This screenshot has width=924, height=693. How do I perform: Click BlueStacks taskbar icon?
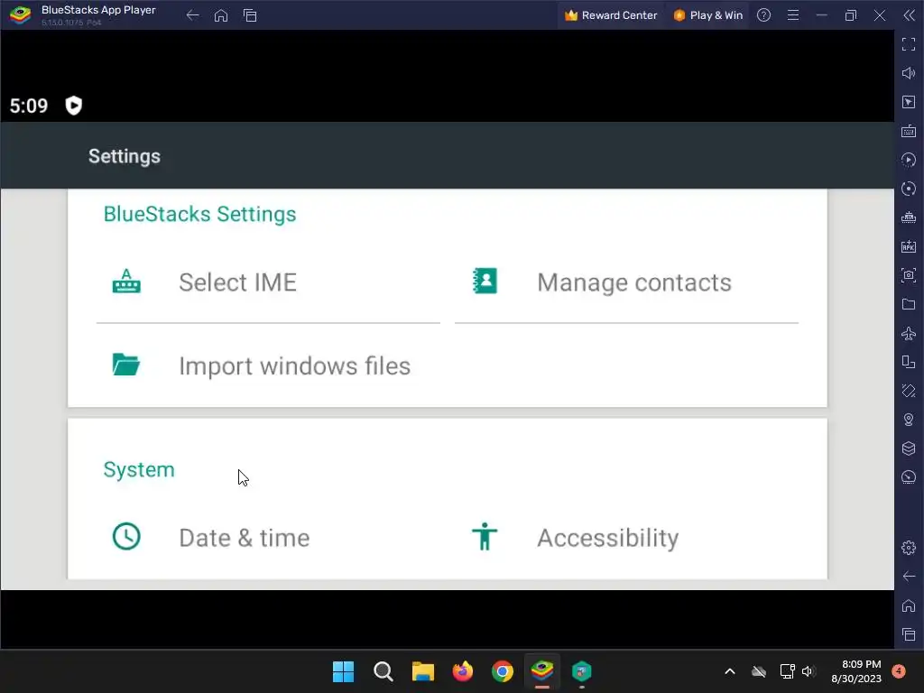click(542, 670)
